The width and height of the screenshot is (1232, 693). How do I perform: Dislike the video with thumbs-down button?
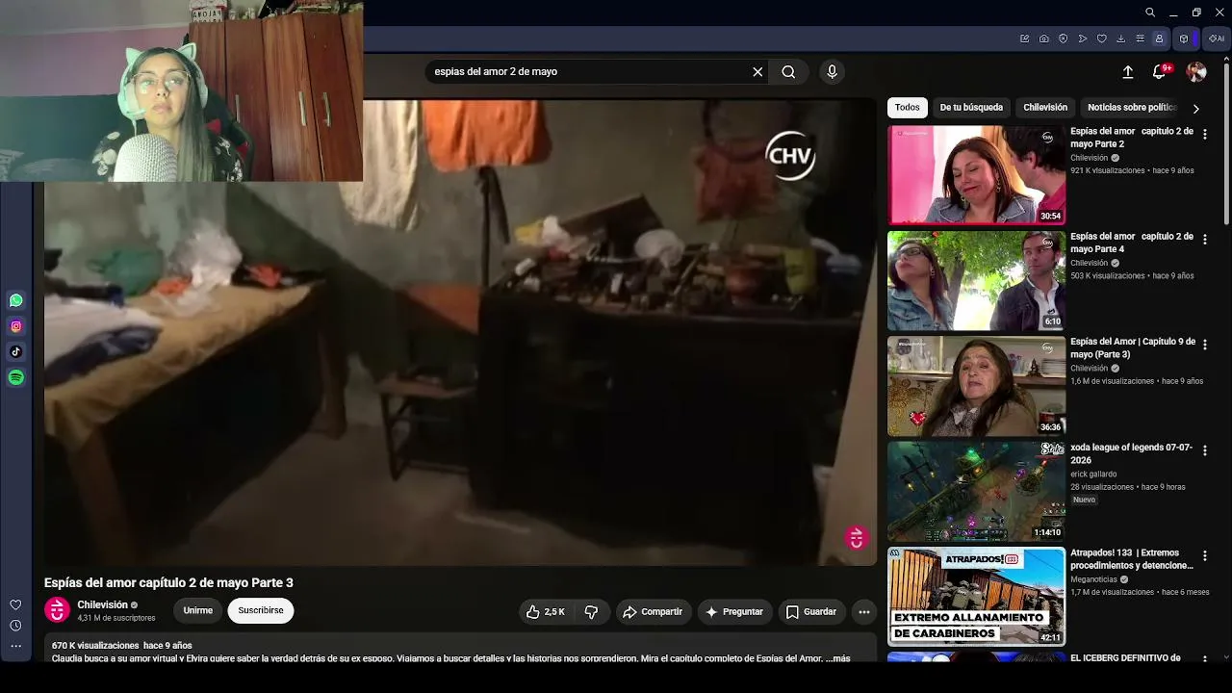591,611
